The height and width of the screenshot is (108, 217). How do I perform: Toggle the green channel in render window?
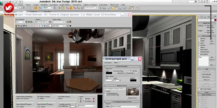click(40, 26)
